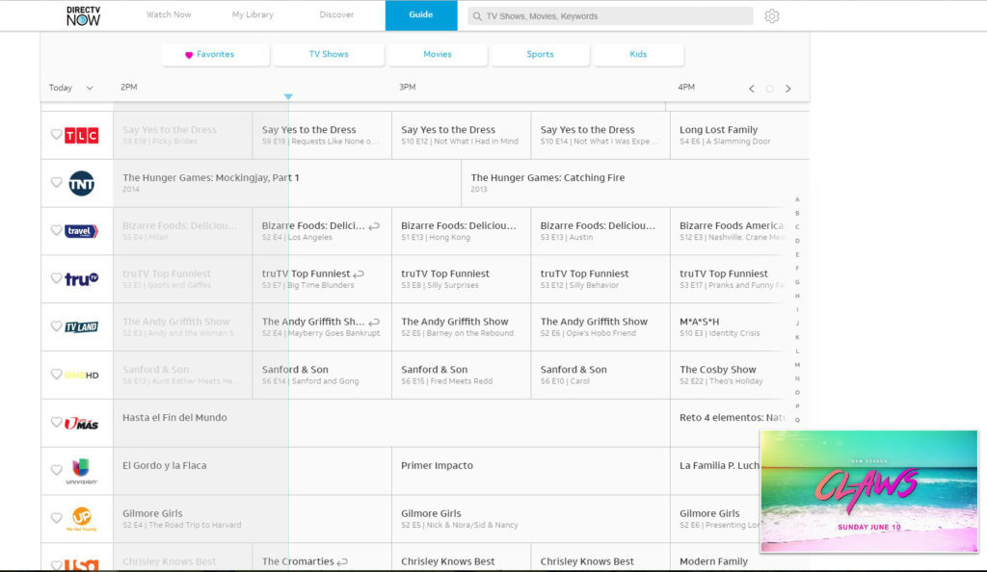Open the settings gear icon
The height and width of the screenshot is (572, 987).
[x=772, y=16]
